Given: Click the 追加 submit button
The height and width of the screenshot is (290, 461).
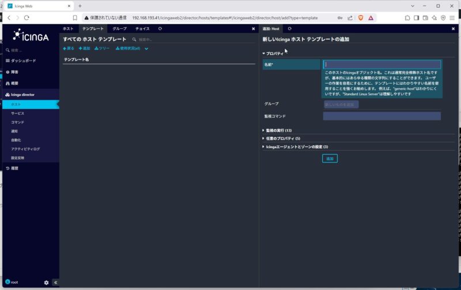Looking at the screenshot, I should click(x=330, y=159).
